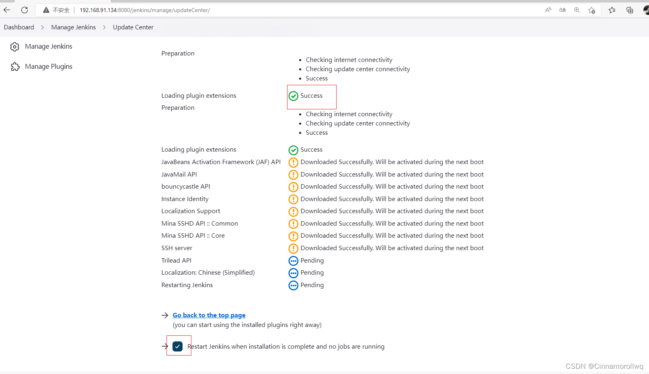This screenshot has width=649, height=374.
Task: Uncheck restart Jenkins after installation checkbox
Action: pyautogui.click(x=178, y=346)
